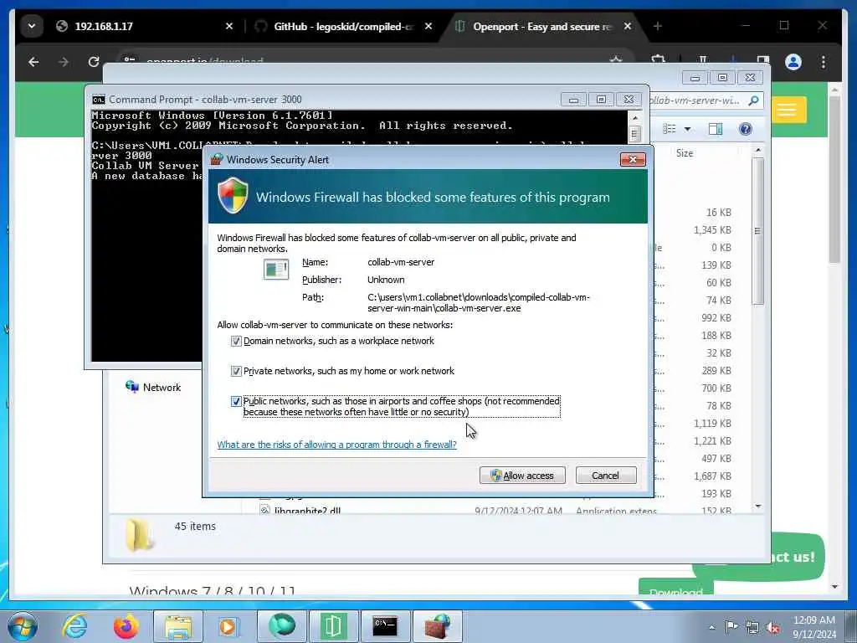Close the GitHub tab
Viewport: 857px width, 643px height.
click(428, 26)
